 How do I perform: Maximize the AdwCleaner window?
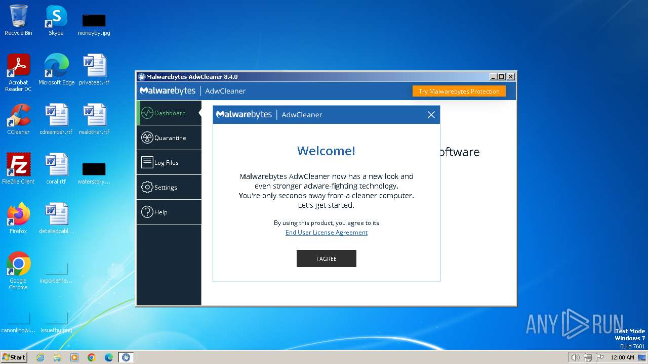pos(502,77)
